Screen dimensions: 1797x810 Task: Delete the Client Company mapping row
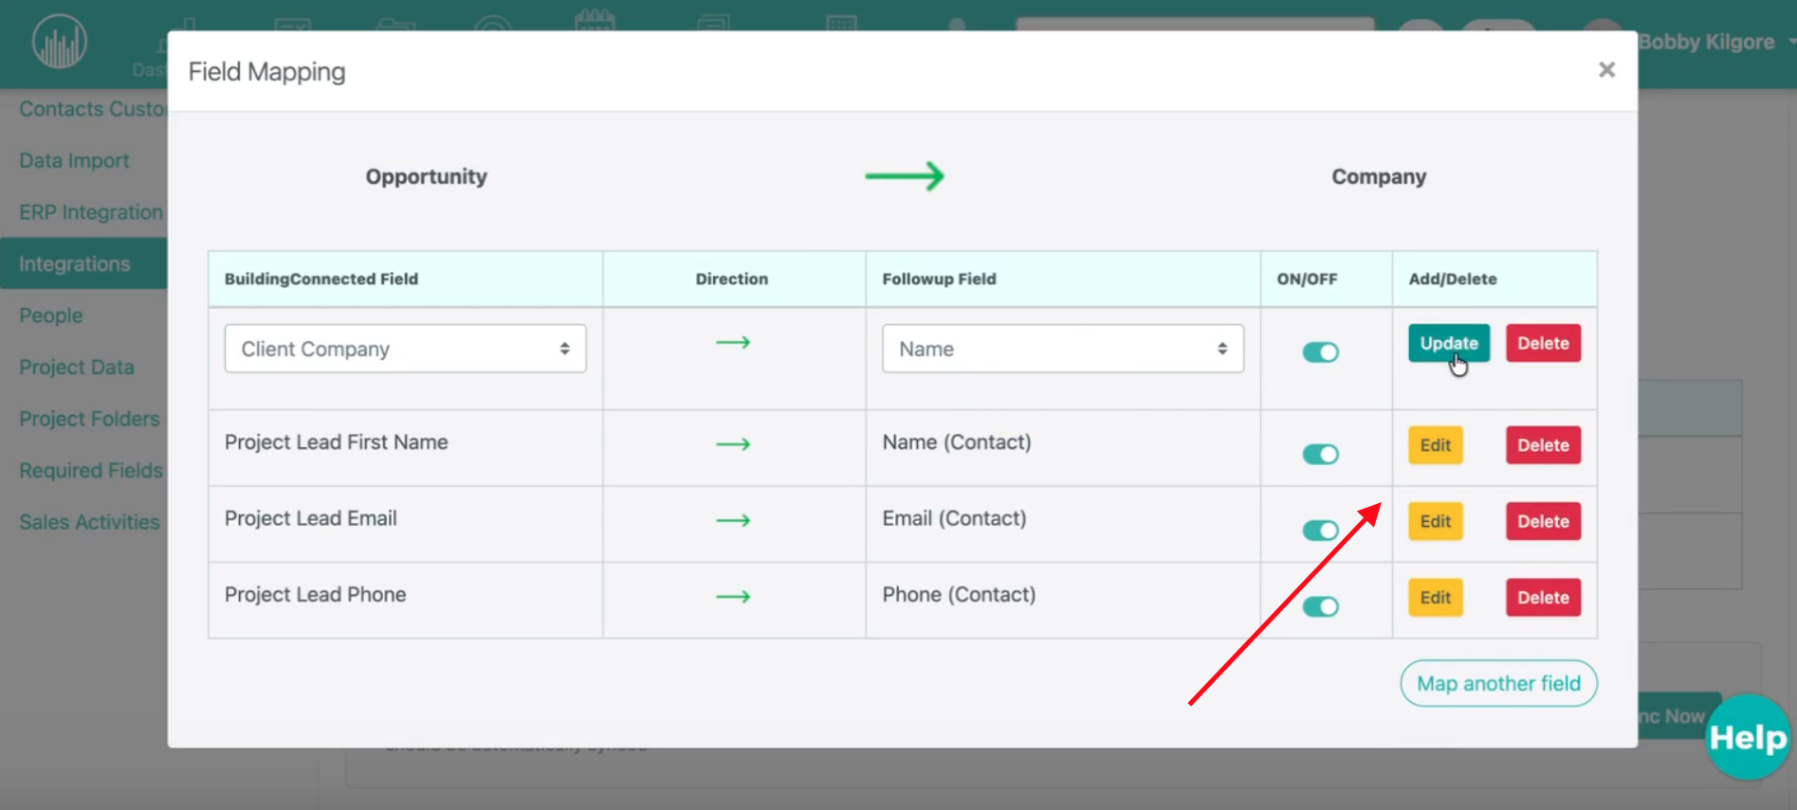pyautogui.click(x=1543, y=343)
